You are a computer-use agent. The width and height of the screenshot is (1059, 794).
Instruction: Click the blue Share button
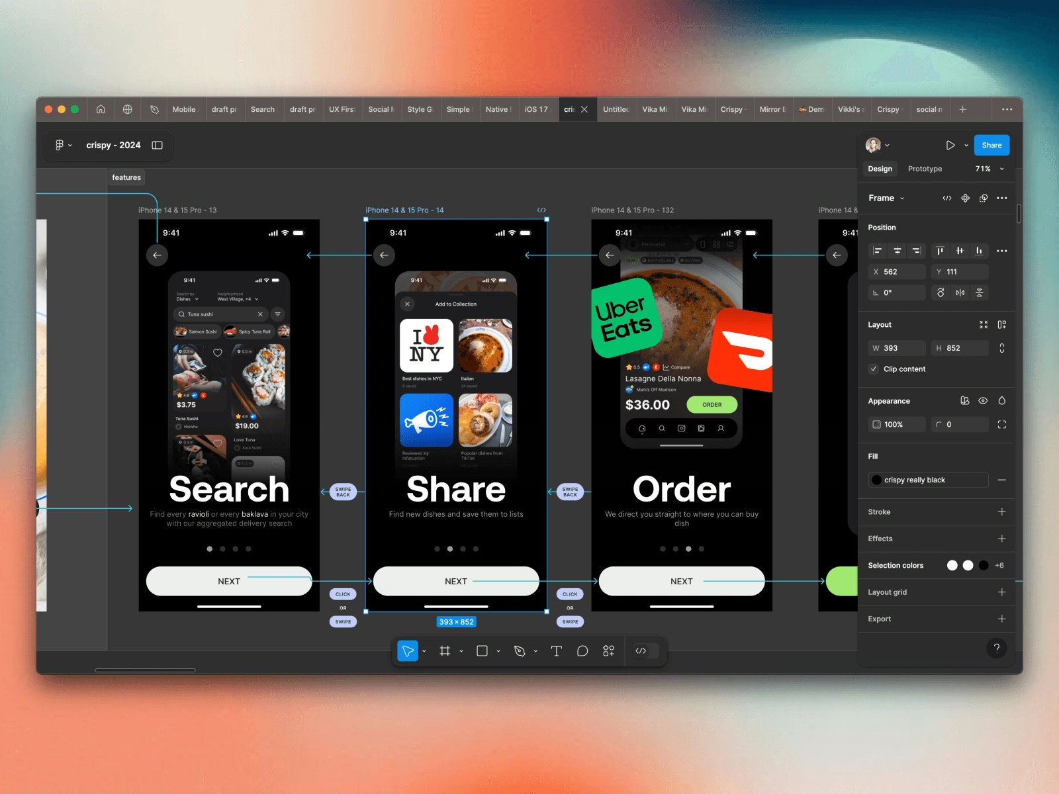[991, 145]
